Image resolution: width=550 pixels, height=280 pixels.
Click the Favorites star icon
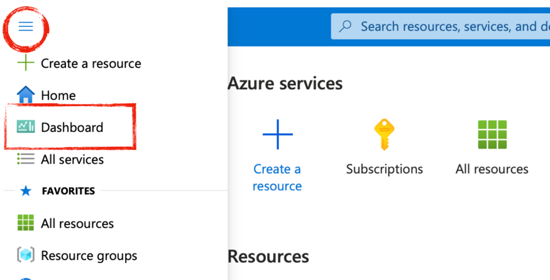point(26,191)
